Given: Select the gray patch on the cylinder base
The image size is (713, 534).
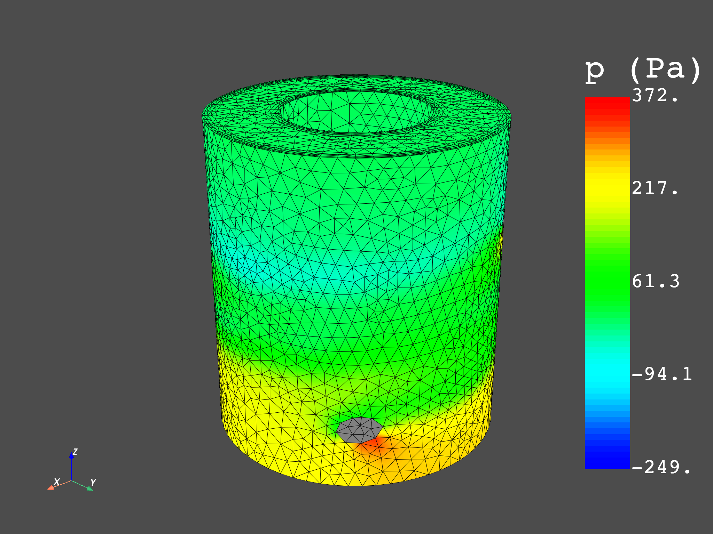Looking at the screenshot, I should pyautogui.click(x=360, y=430).
